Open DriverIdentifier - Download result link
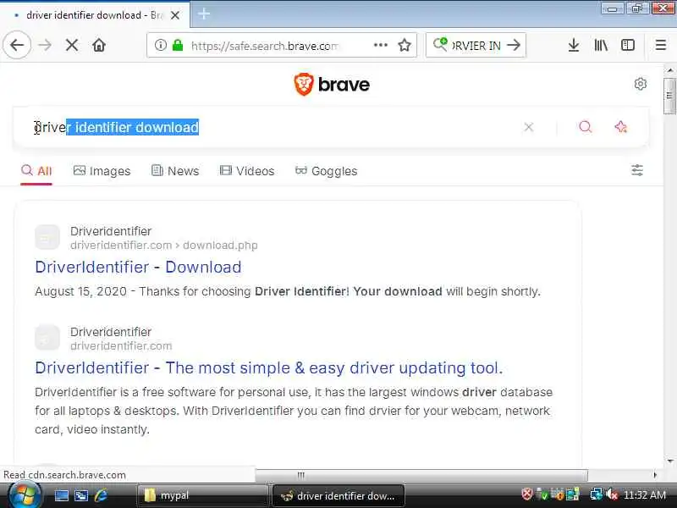677x508 pixels. (138, 267)
